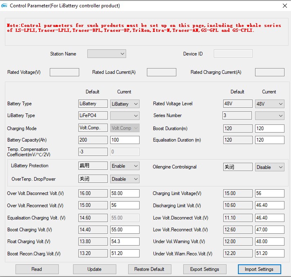
Task: Click Restore Default button
Action: [x=149, y=269]
